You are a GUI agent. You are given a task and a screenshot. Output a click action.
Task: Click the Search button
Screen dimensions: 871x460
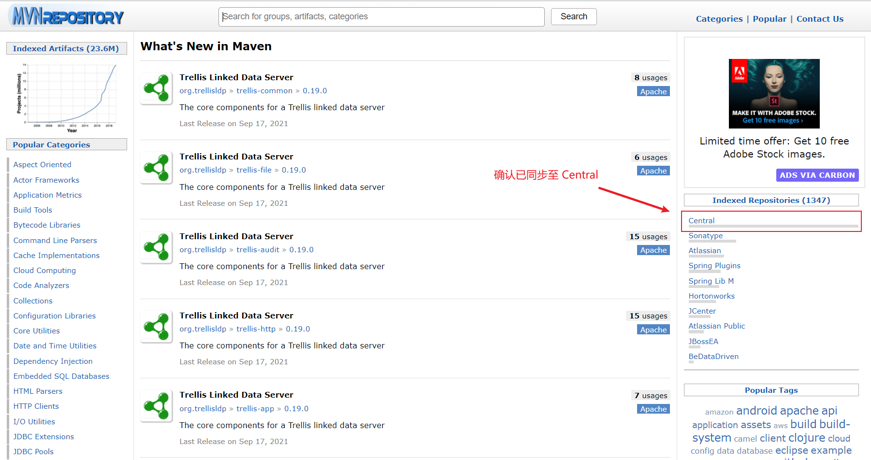click(x=574, y=16)
